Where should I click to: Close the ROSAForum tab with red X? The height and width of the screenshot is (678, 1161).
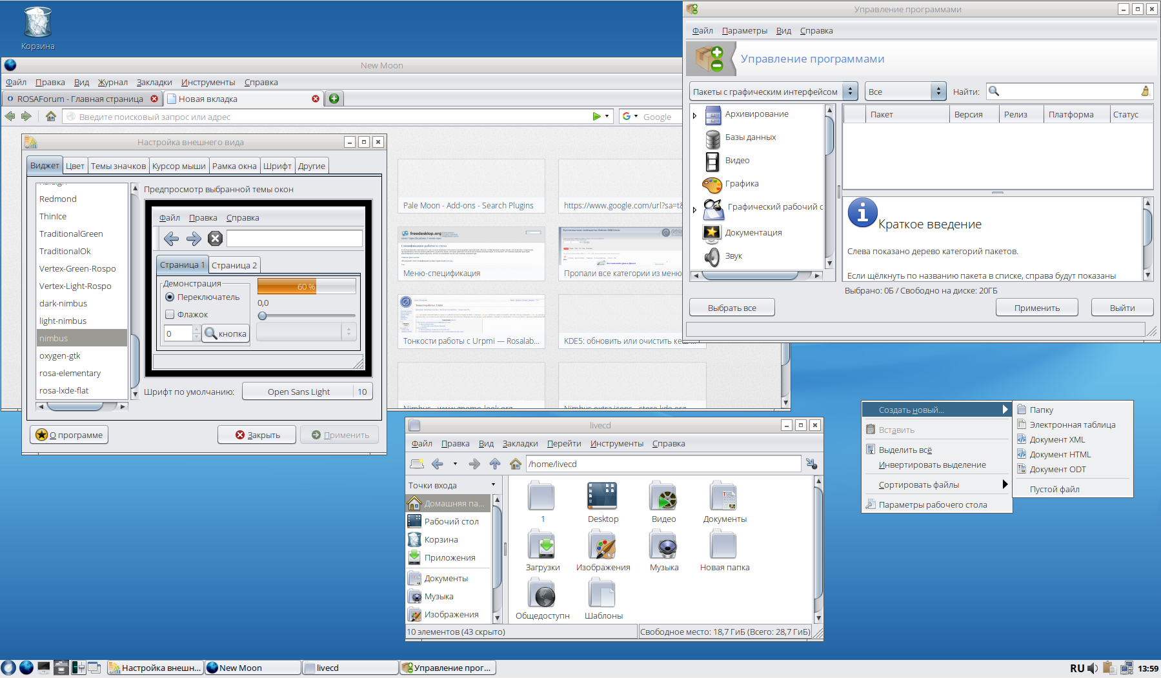point(154,99)
